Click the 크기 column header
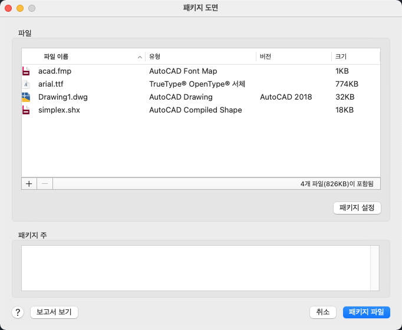This screenshot has height=330, width=402. pos(341,57)
